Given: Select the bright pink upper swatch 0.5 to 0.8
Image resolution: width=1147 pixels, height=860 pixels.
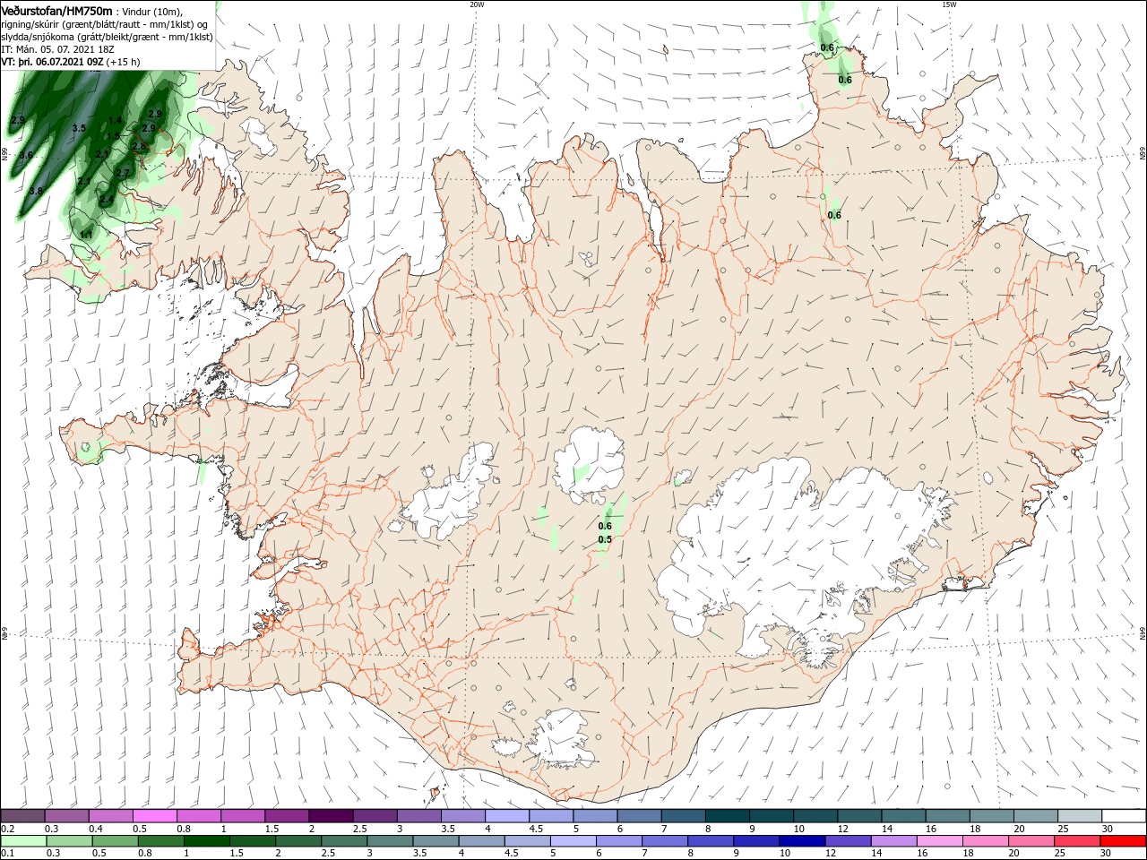Looking at the screenshot, I should (154, 816).
